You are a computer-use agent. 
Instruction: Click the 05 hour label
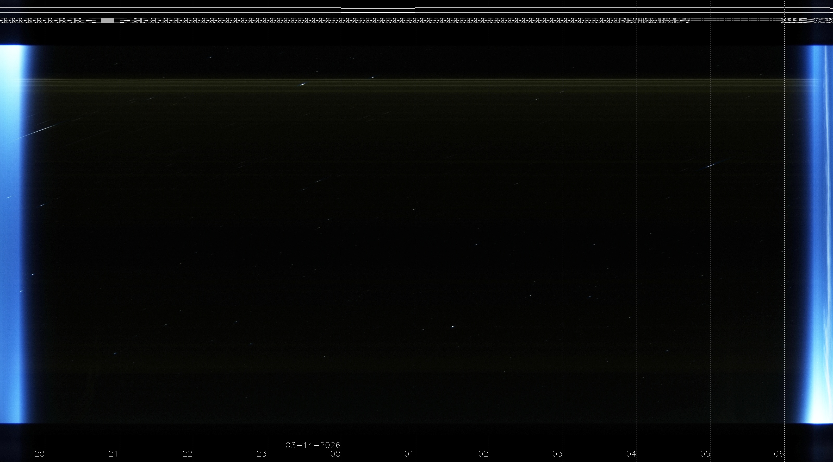705,454
